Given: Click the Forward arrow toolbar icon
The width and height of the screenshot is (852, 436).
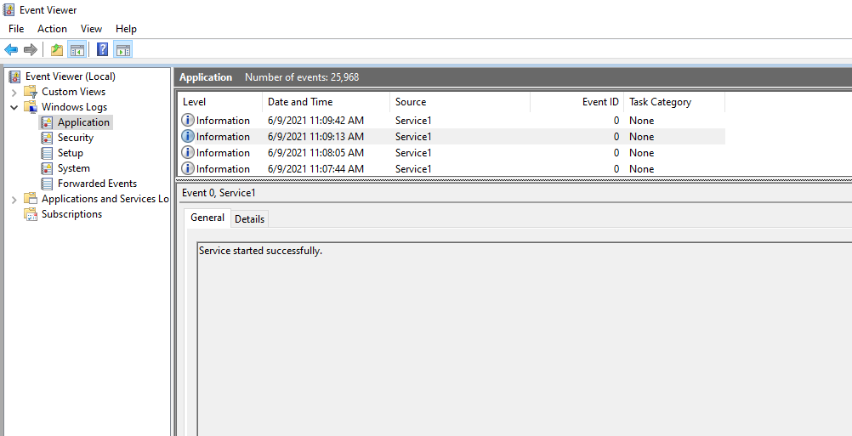Looking at the screenshot, I should click(31, 50).
